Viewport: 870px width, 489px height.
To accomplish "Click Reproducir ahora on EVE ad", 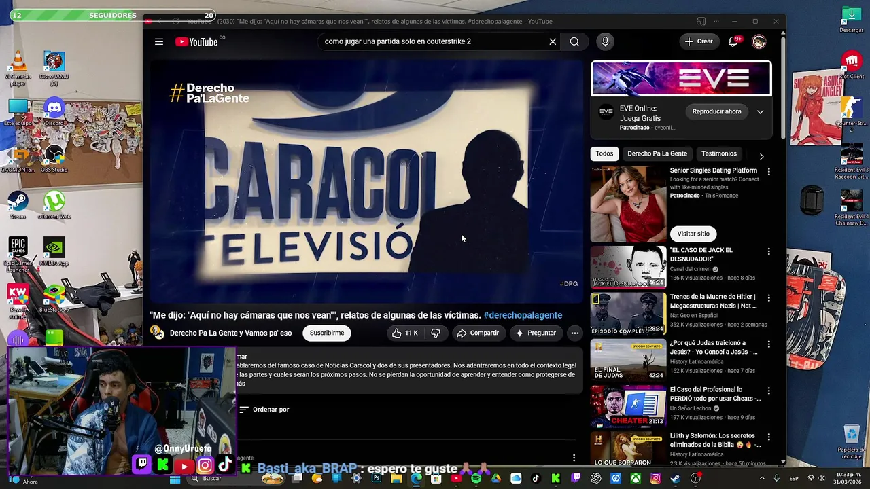I will pos(716,111).
